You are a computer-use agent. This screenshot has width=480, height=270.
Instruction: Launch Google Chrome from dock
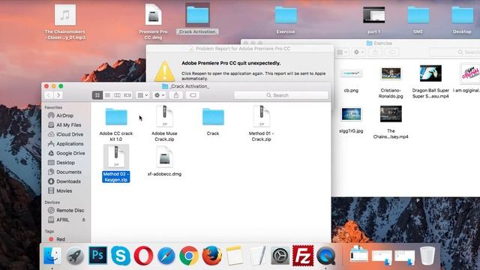[x=189, y=255]
